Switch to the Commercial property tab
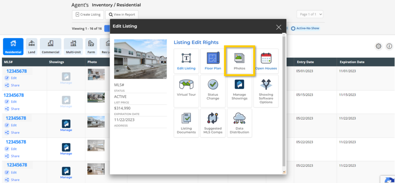The width and height of the screenshot is (395, 183). [51, 47]
